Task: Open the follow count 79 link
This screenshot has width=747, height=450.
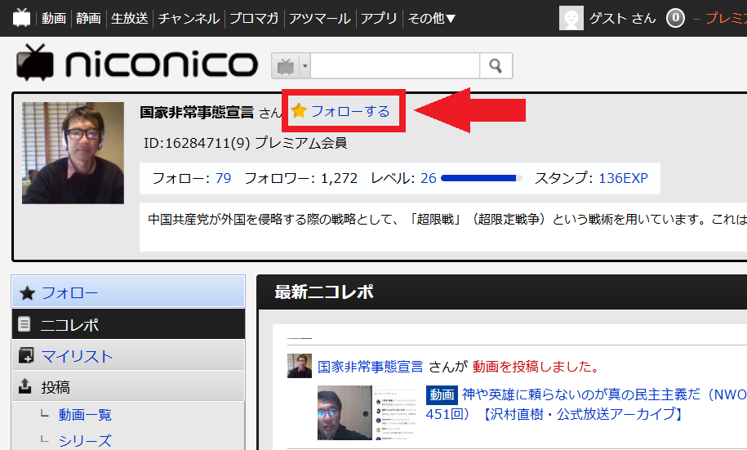Action: tap(223, 178)
